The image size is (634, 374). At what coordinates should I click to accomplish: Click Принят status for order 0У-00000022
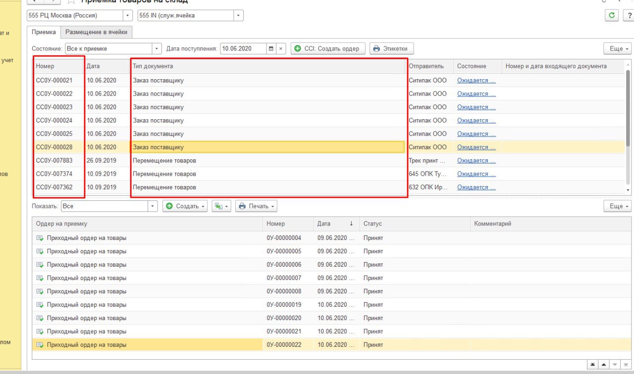coord(373,345)
